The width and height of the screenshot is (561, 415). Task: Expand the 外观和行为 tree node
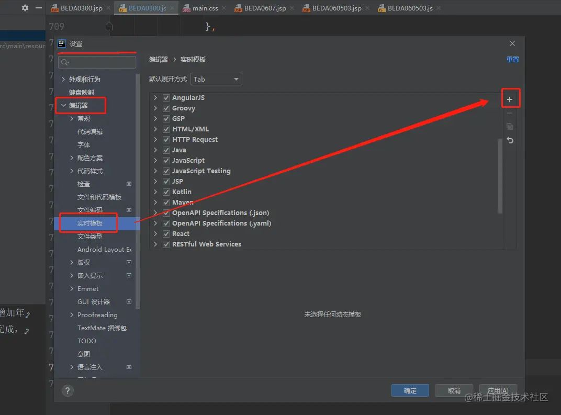(x=63, y=79)
